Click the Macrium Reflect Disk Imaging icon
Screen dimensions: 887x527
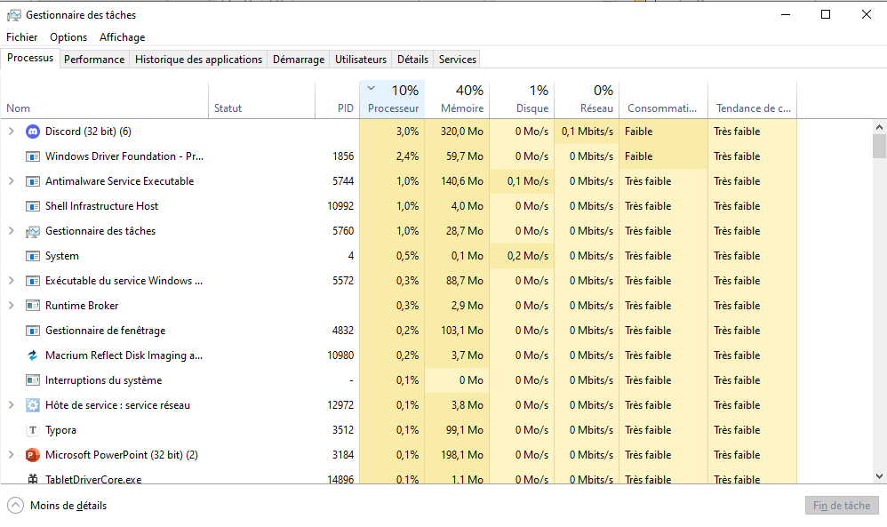click(33, 355)
